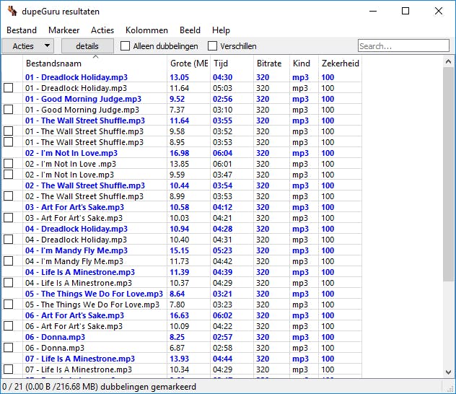Toggle the Verschillen checkbox

[x=212, y=46]
